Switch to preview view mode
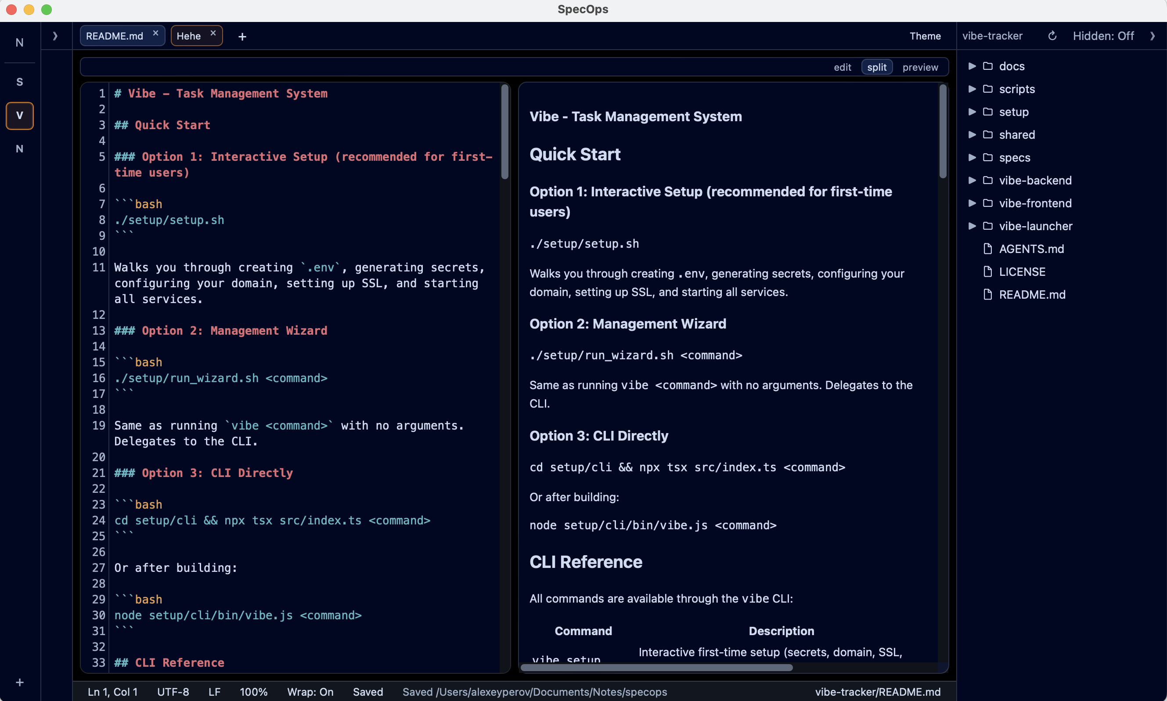 click(x=920, y=67)
